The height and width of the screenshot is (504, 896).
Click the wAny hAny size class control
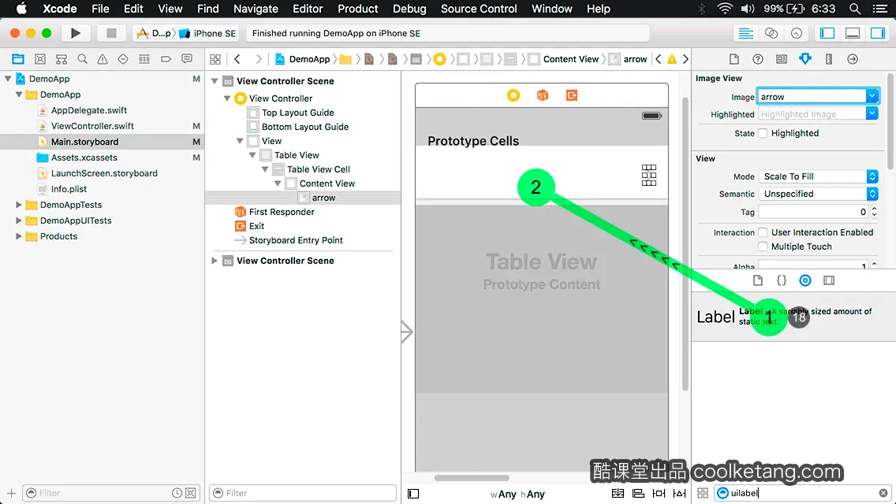click(517, 494)
